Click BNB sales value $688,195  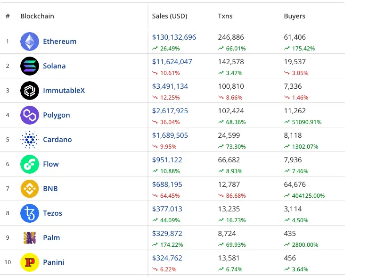[167, 185]
